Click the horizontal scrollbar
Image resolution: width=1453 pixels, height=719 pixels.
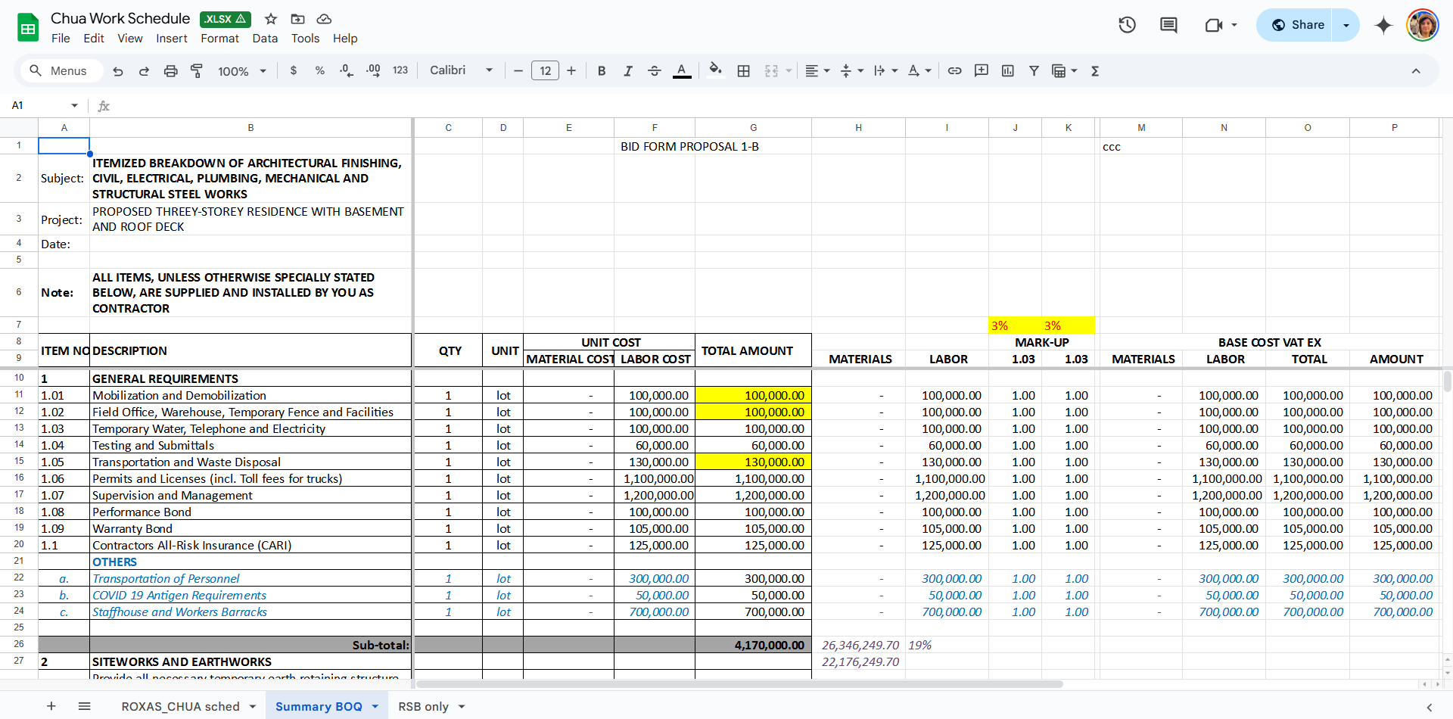739,684
